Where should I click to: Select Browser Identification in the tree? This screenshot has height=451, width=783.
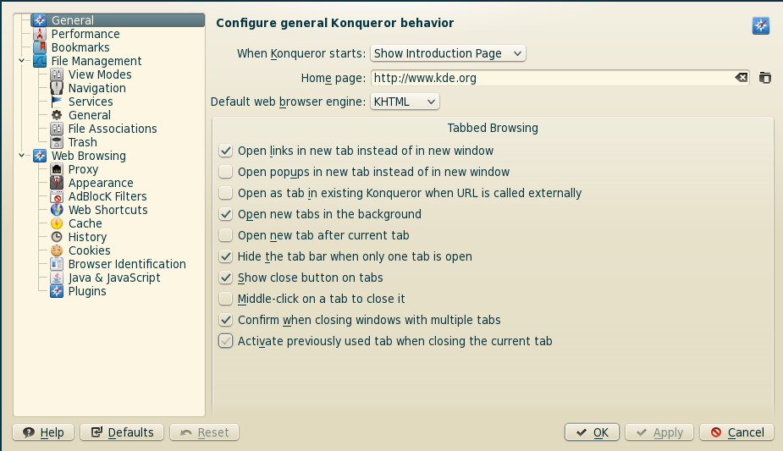[x=127, y=264]
